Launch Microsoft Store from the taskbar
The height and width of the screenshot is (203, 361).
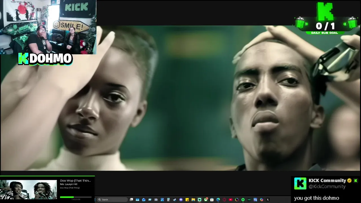212,200
